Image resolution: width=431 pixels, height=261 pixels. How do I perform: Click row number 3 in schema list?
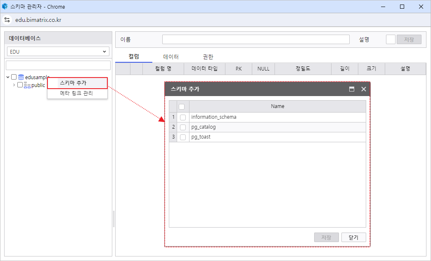click(x=173, y=137)
